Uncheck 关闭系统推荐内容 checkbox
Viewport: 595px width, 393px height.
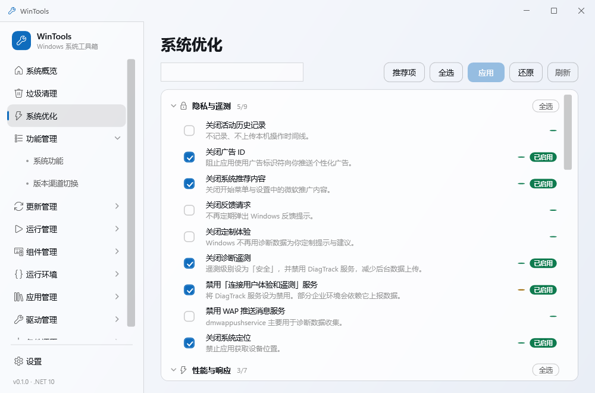(189, 183)
